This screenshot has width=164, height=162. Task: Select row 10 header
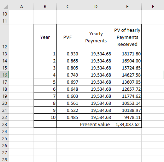click(x=5, y=14)
